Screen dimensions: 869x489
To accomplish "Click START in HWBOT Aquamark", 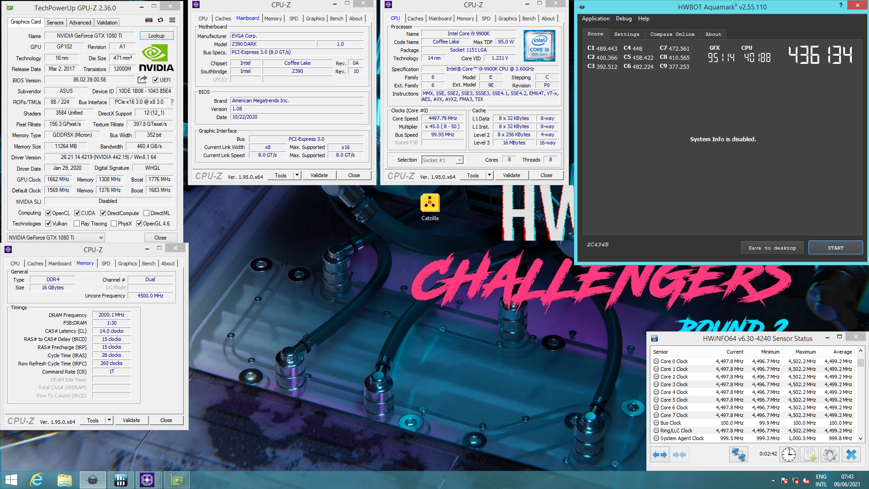I will 836,248.
